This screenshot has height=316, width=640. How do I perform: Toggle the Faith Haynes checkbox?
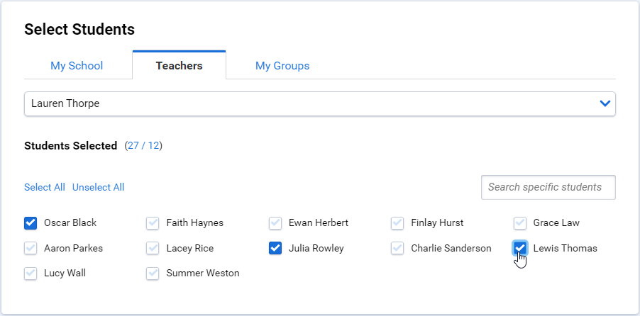pos(153,223)
